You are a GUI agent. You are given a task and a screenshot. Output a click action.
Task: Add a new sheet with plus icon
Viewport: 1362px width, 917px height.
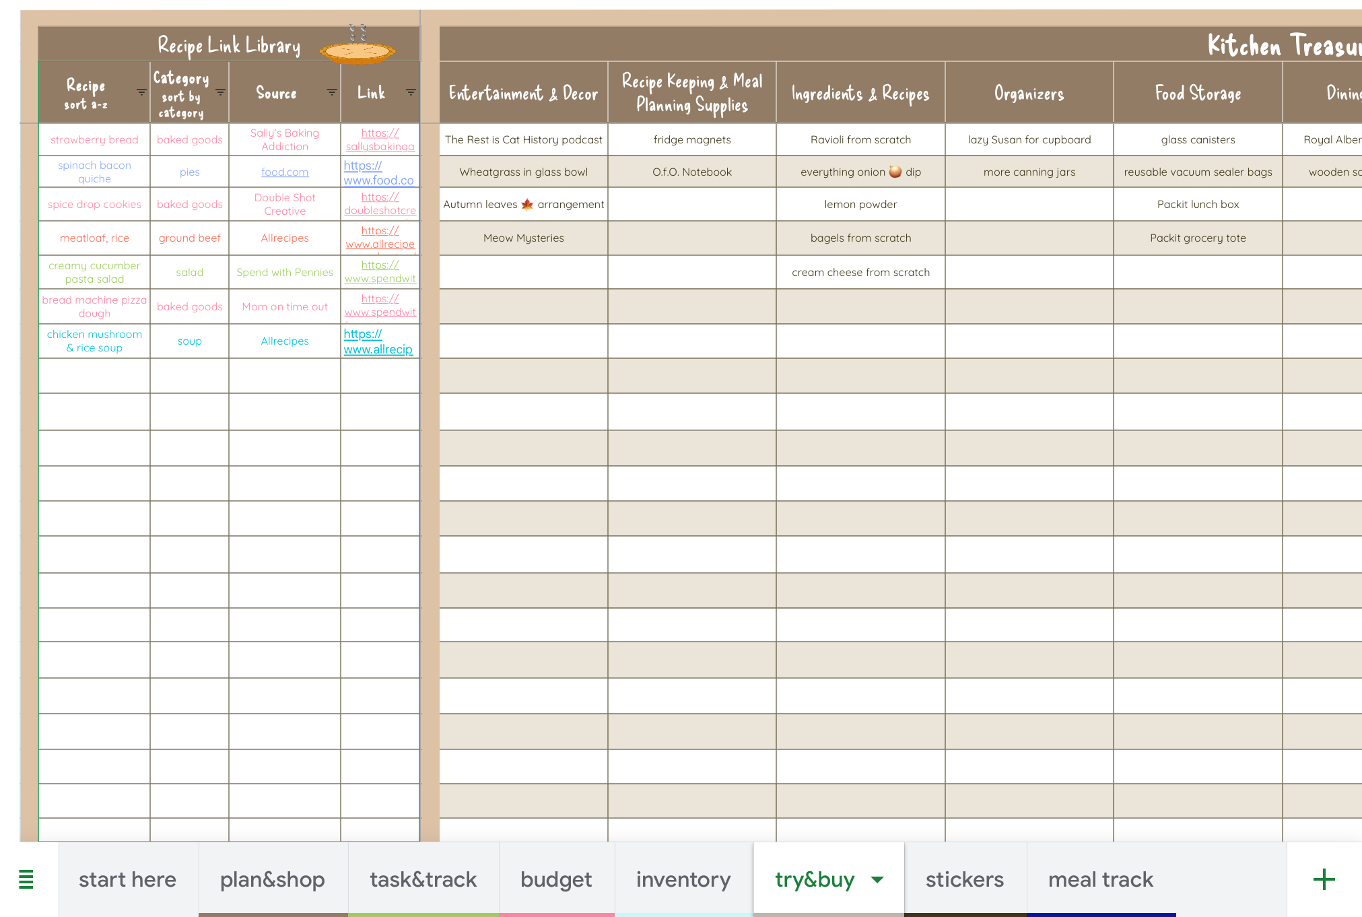click(x=1324, y=879)
